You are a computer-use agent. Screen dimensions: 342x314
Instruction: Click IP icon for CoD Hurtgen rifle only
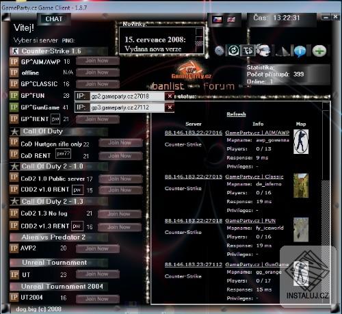[x=14, y=142]
